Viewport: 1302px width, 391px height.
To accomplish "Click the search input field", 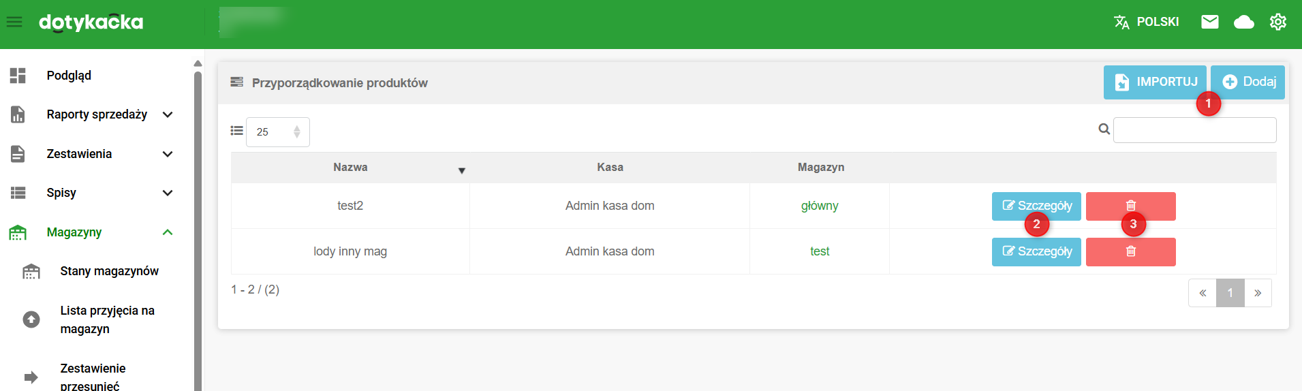I will (x=1194, y=130).
